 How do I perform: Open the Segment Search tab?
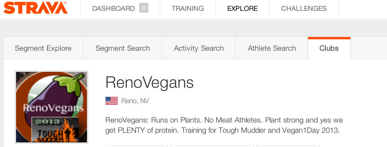[x=123, y=48]
